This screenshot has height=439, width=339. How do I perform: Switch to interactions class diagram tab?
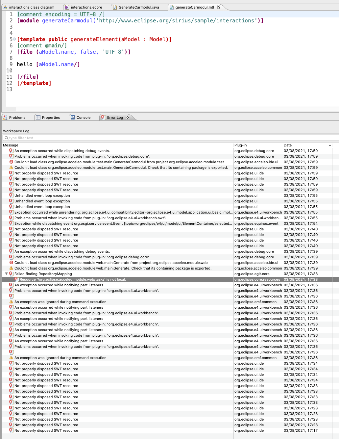(x=29, y=7)
